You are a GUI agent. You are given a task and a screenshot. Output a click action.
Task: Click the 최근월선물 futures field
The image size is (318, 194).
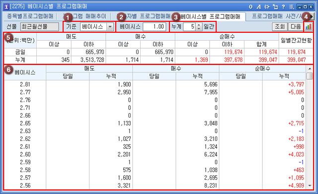(40, 26)
